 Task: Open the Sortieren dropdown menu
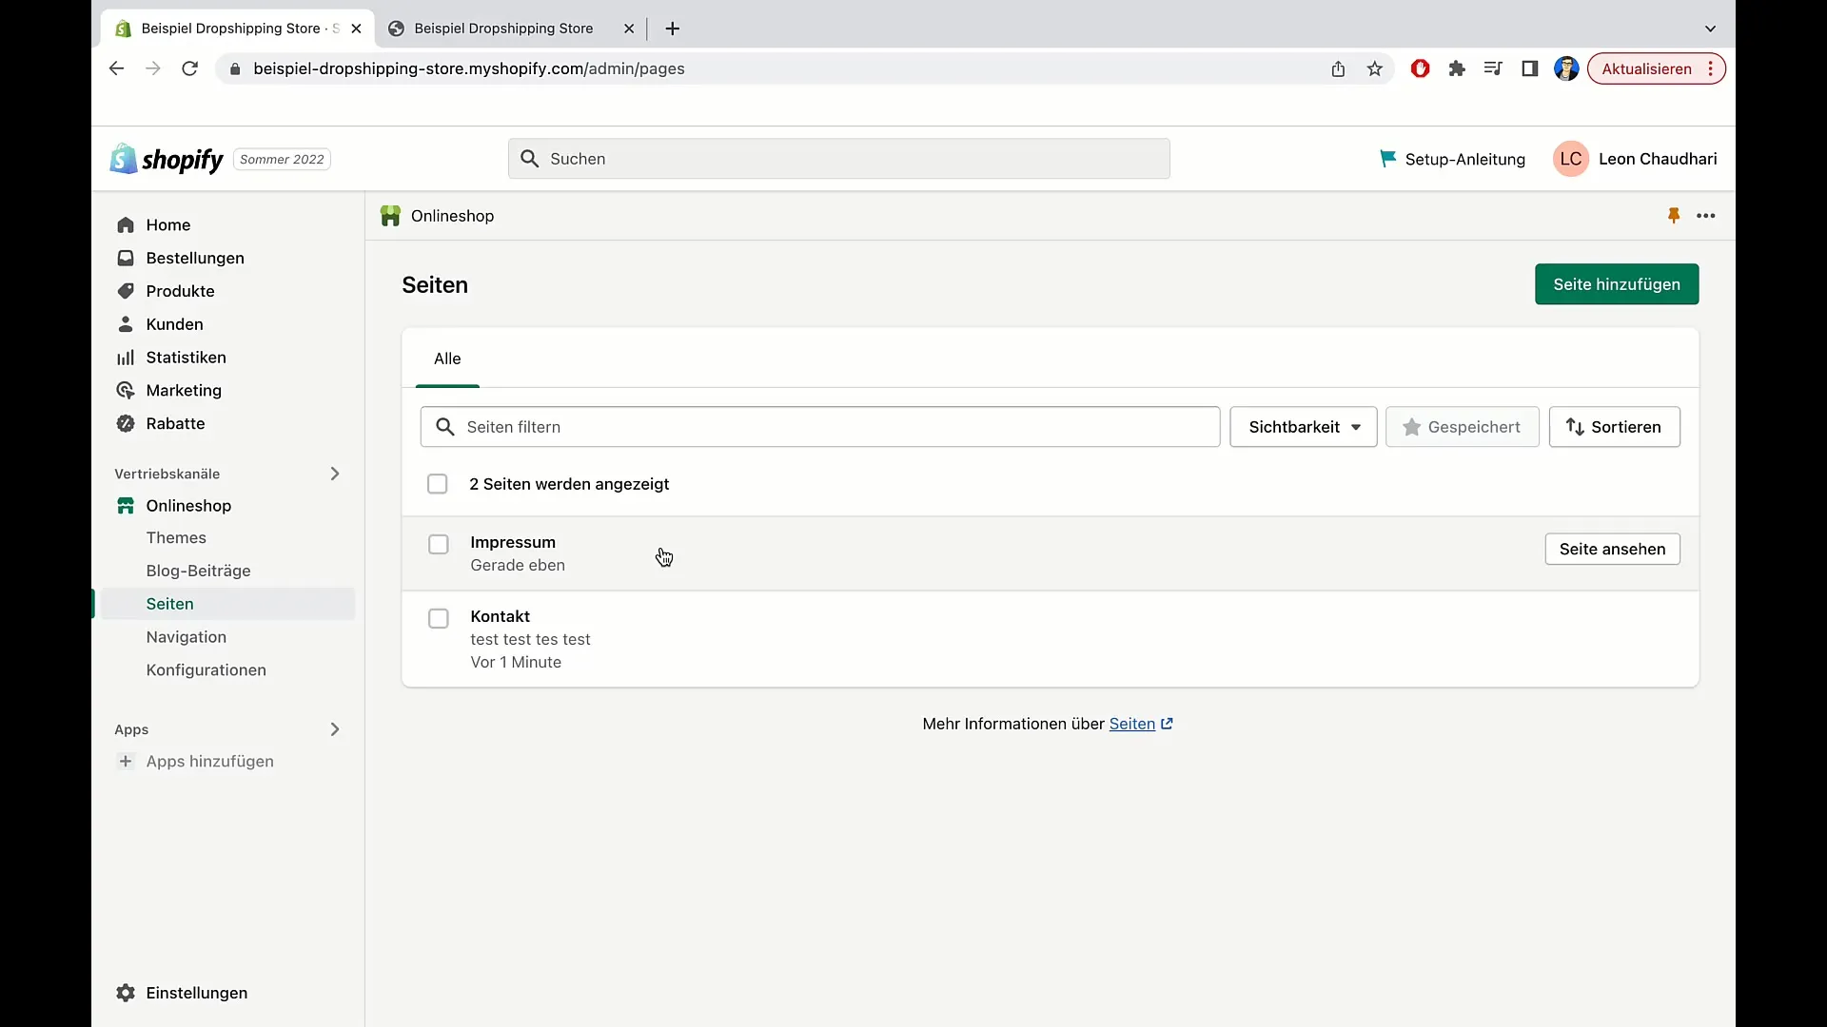pyautogui.click(x=1614, y=426)
